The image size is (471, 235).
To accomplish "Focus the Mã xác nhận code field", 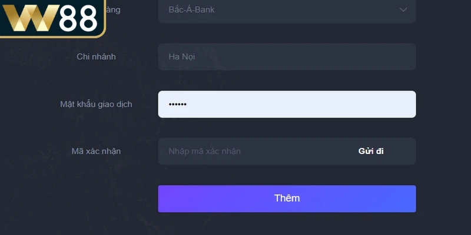I will tap(253, 151).
